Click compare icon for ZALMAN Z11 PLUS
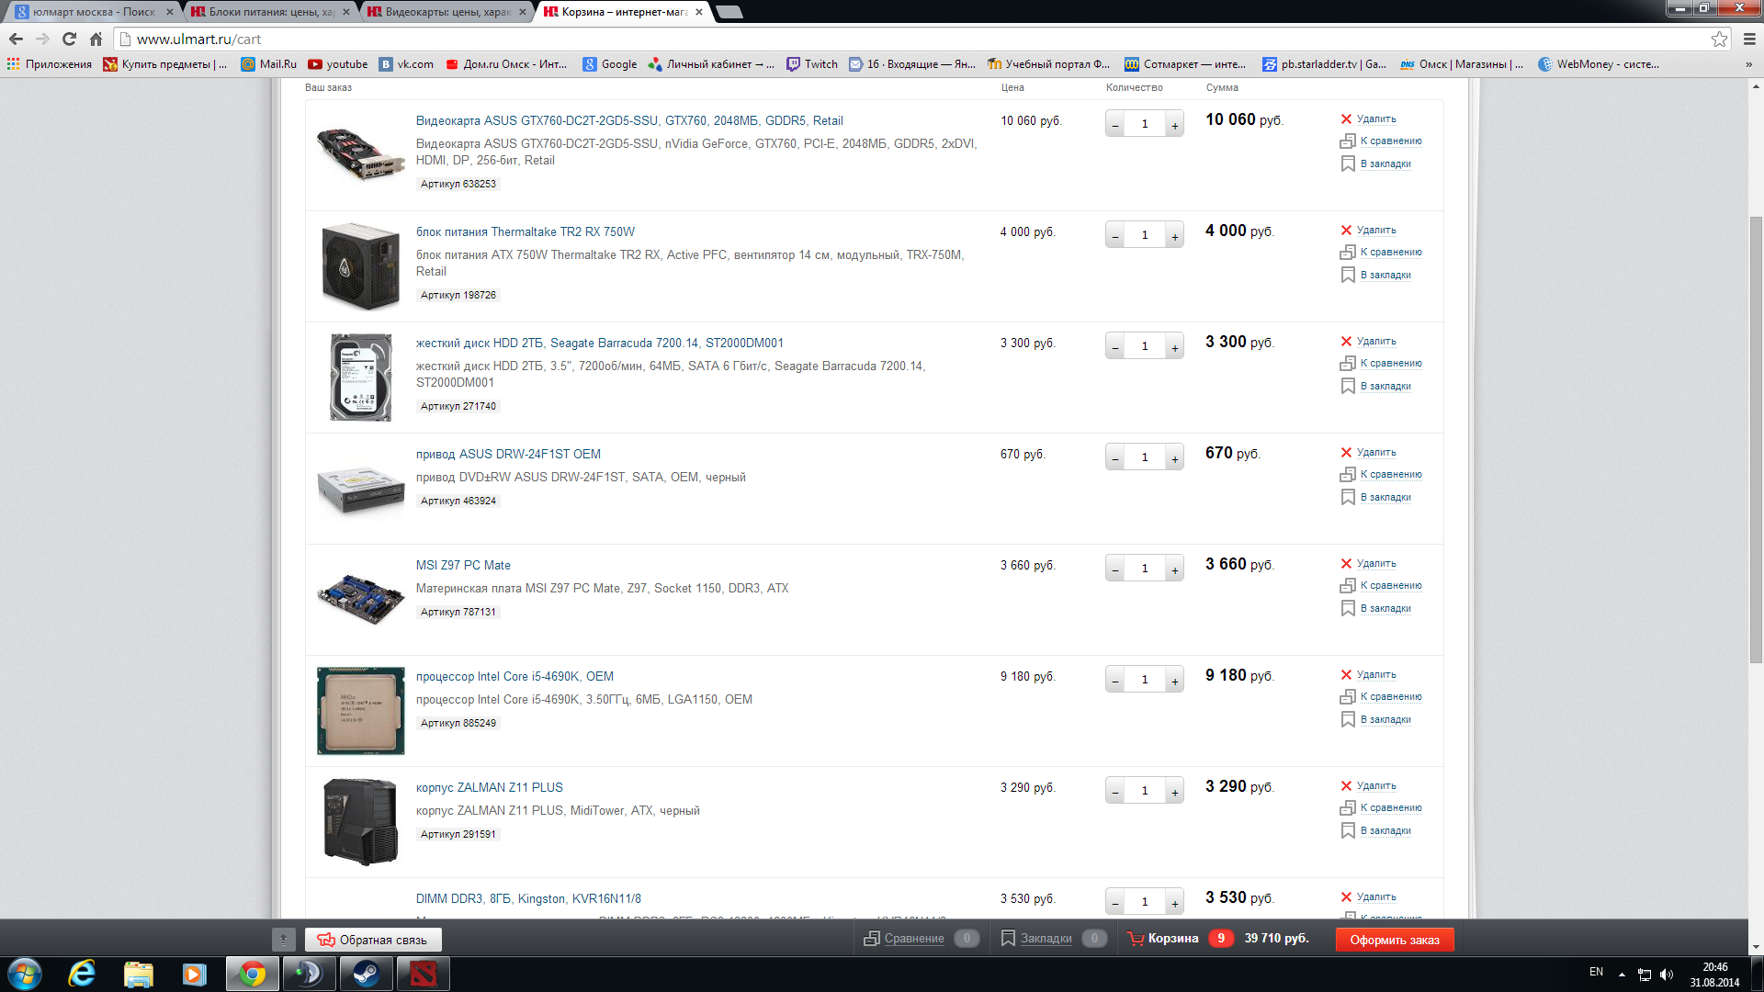Viewport: 1764px width, 992px height. [1348, 808]
